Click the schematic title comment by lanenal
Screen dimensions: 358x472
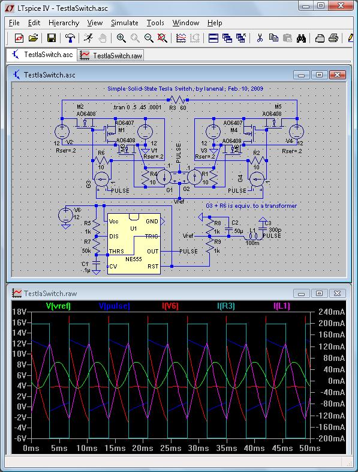(185, 88)
